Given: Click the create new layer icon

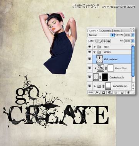Looking at the screenshot, I should pos(122,92).
